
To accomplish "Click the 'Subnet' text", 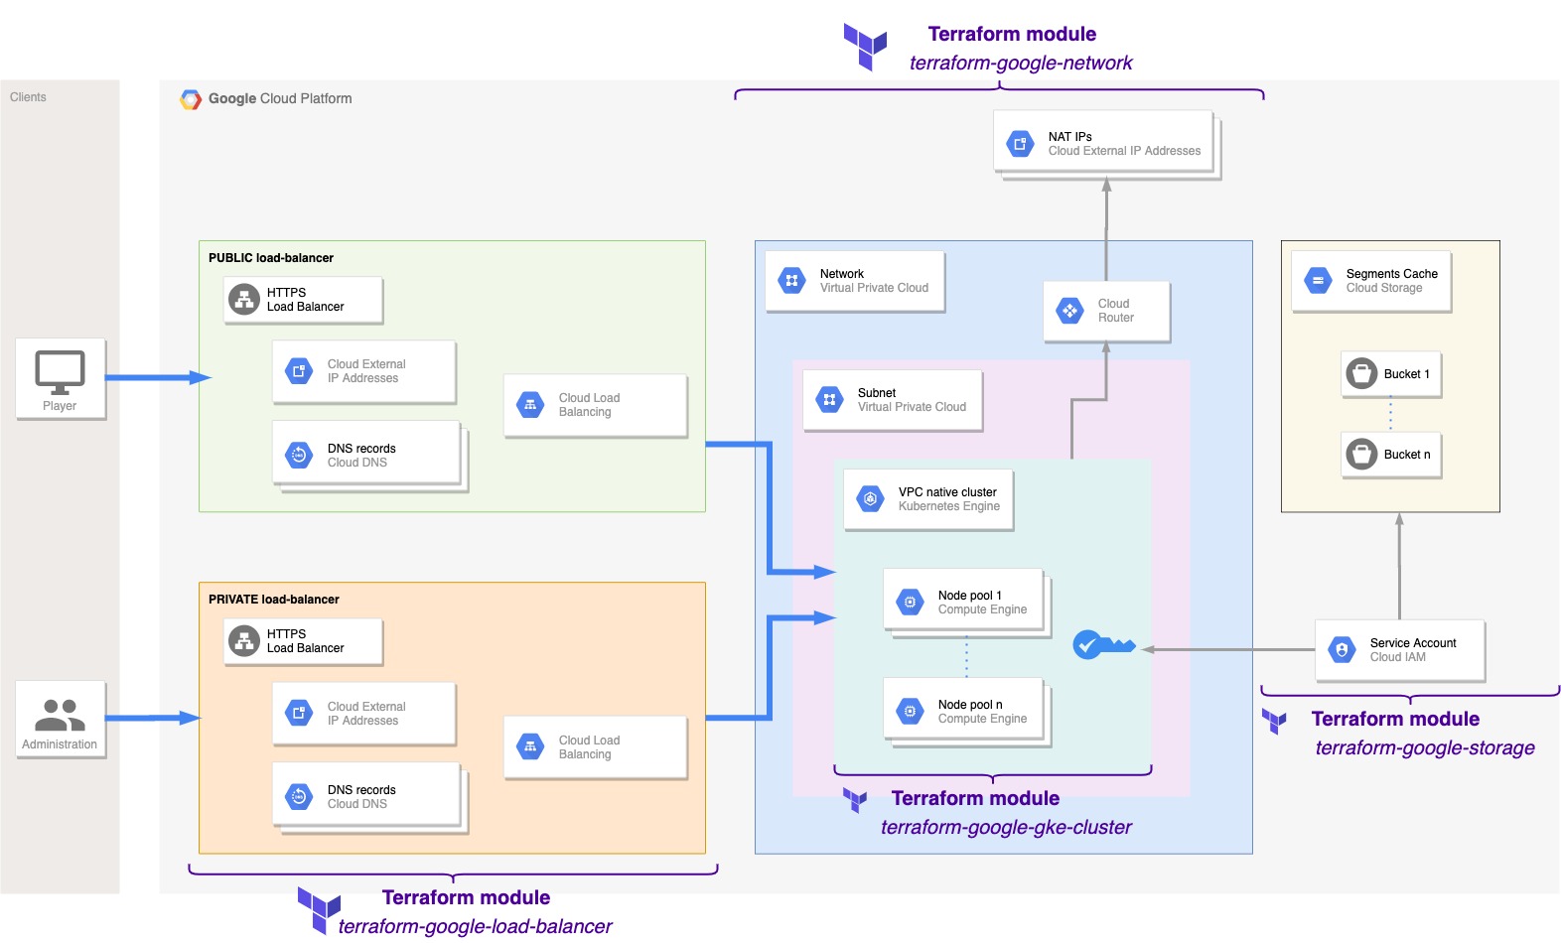I will [x=877, y=393].
